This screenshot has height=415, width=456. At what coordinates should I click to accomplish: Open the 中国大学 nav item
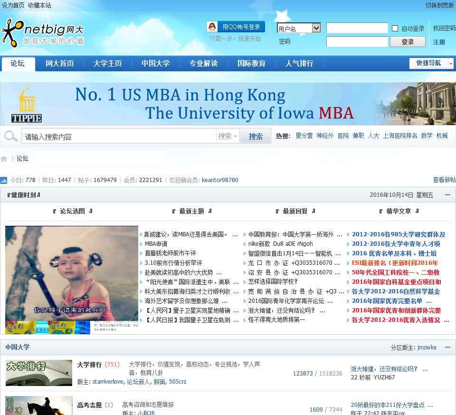156,63
